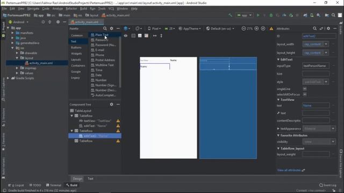Zoom in the design surface
344x193 pixels.
(x=256, y=28)
